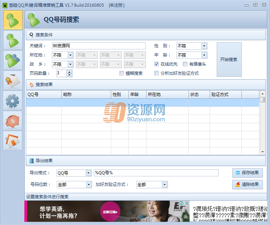Click the 立即订阅 ad button
This screenshot has width=270, height=225.
pyautogui.click(x=110, y=212)
